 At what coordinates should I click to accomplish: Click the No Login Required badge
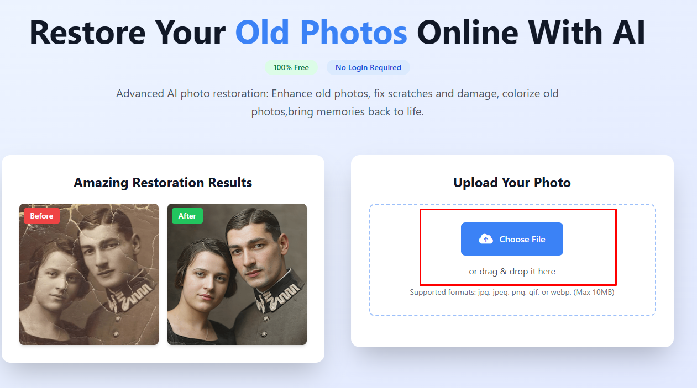(x=368, y=67)
